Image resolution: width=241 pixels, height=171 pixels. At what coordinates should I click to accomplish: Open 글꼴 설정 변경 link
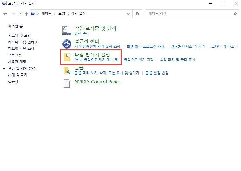pos(158,73)
